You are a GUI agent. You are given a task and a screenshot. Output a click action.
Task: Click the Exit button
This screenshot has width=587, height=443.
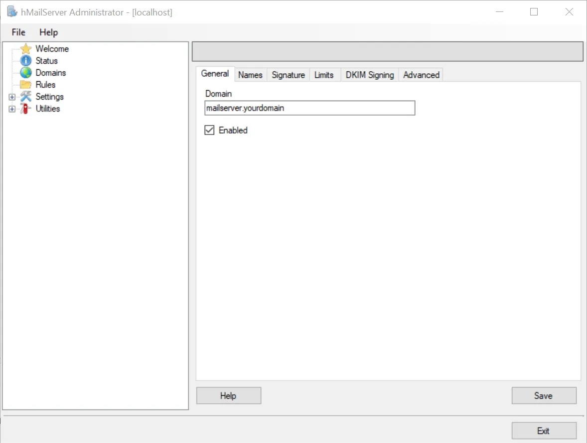[x=544, y=431]
